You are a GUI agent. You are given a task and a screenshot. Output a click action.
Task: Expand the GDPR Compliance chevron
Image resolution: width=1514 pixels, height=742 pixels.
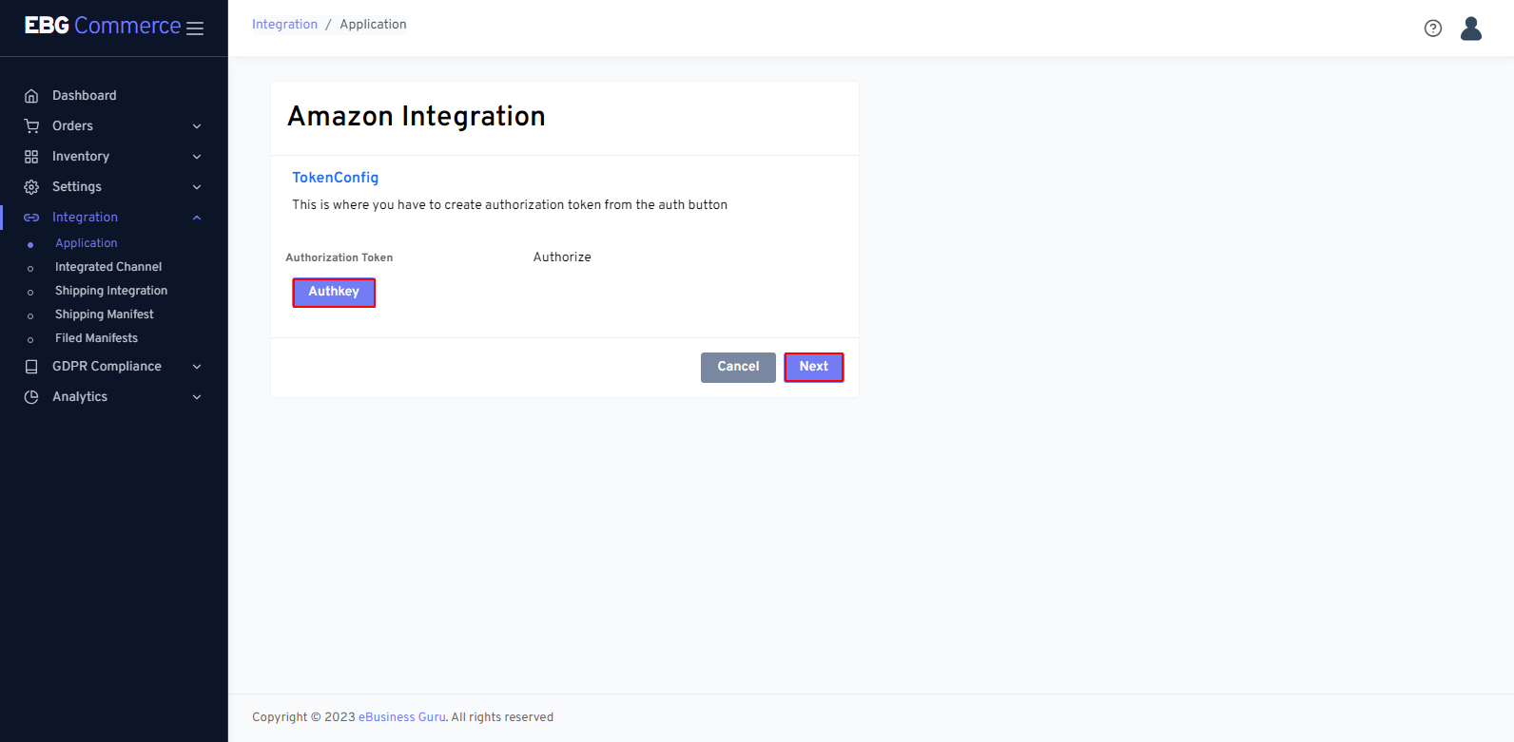point(197,367)
